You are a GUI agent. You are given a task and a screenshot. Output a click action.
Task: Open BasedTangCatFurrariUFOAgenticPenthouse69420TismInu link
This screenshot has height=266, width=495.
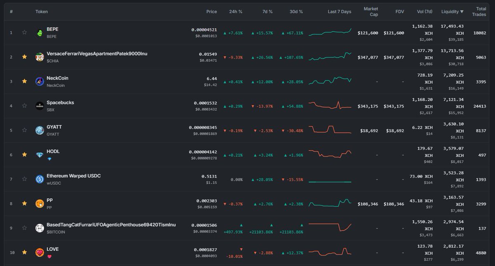click(x=111, y=225)
